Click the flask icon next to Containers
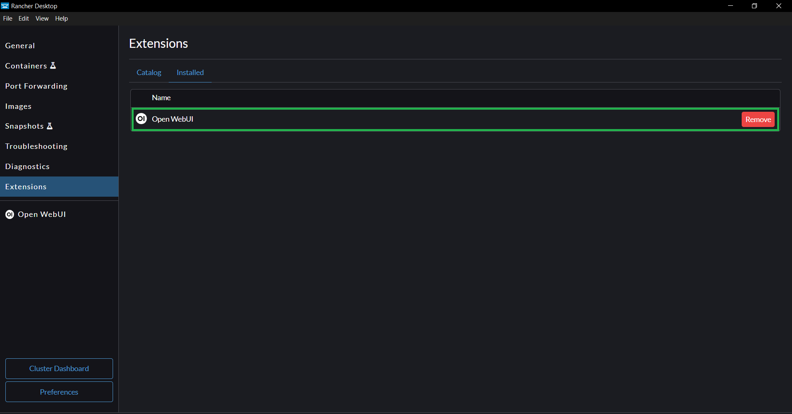Viewport: 792px width, 414px height. tap(53, 66)
